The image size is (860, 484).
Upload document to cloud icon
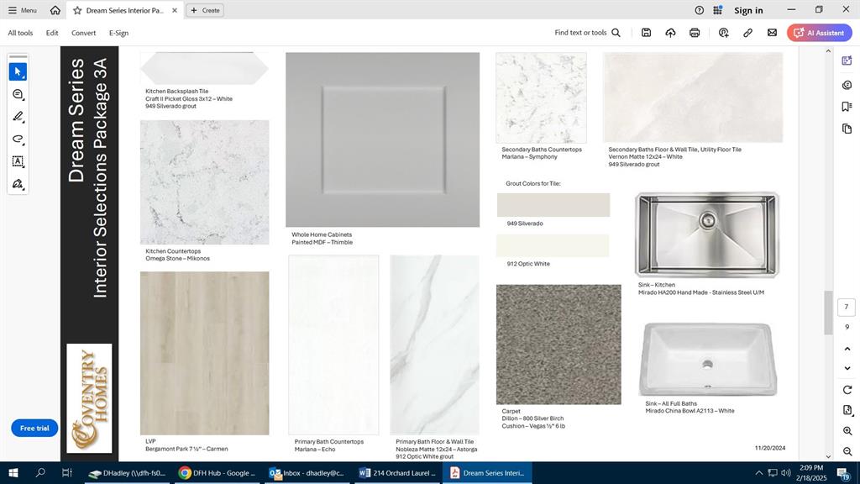(670, 33)
